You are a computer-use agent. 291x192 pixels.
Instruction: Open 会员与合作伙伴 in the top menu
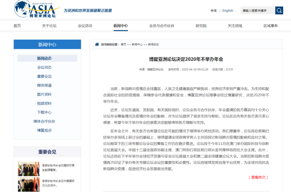(x=162, y=26)
